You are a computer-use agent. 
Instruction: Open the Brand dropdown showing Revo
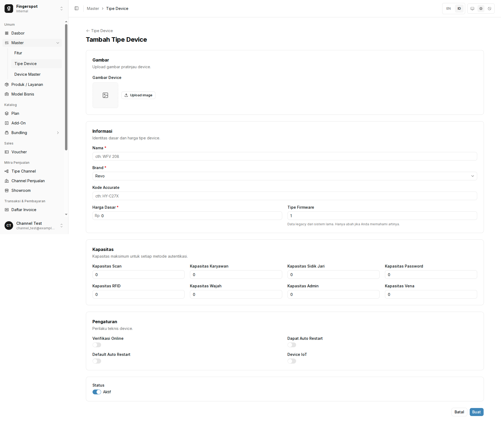285,176
